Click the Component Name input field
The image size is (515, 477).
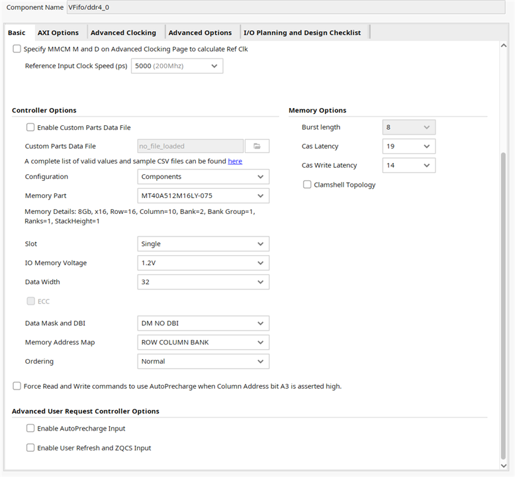coord(286,7)
